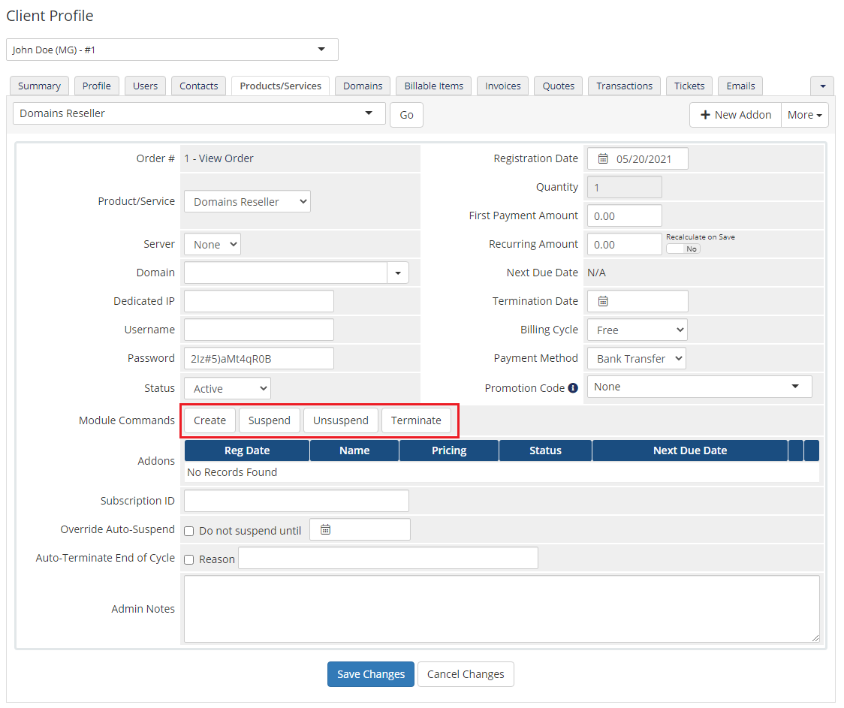844x708 pixels.
Task: Expand the extra tabs dropdown arrow
Action: (x=822, y=86)
